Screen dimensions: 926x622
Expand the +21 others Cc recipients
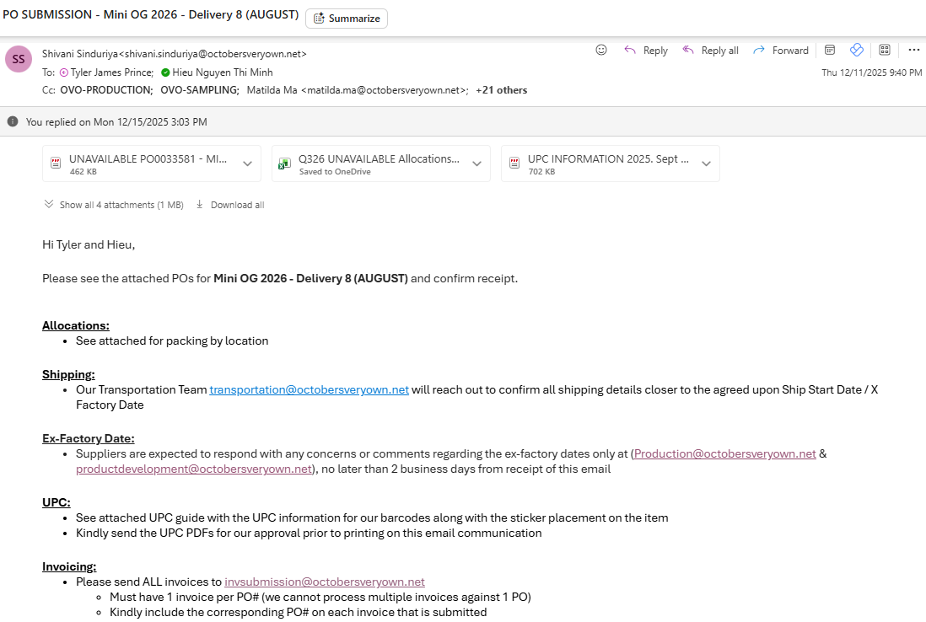[501, 90]
